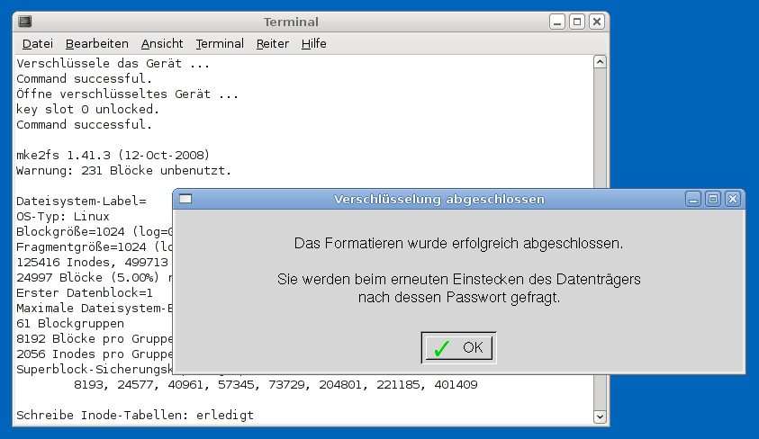This screenshot has width=759, height=439.
Task: Click the 'OS-Typ: Linux' line
Action: (63, 217)
